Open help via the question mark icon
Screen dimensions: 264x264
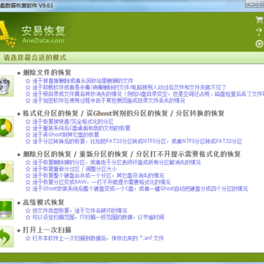point(259,32)
